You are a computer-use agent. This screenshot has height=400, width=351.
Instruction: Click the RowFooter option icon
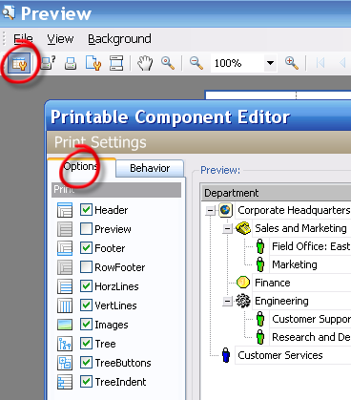tap(65, 267)
